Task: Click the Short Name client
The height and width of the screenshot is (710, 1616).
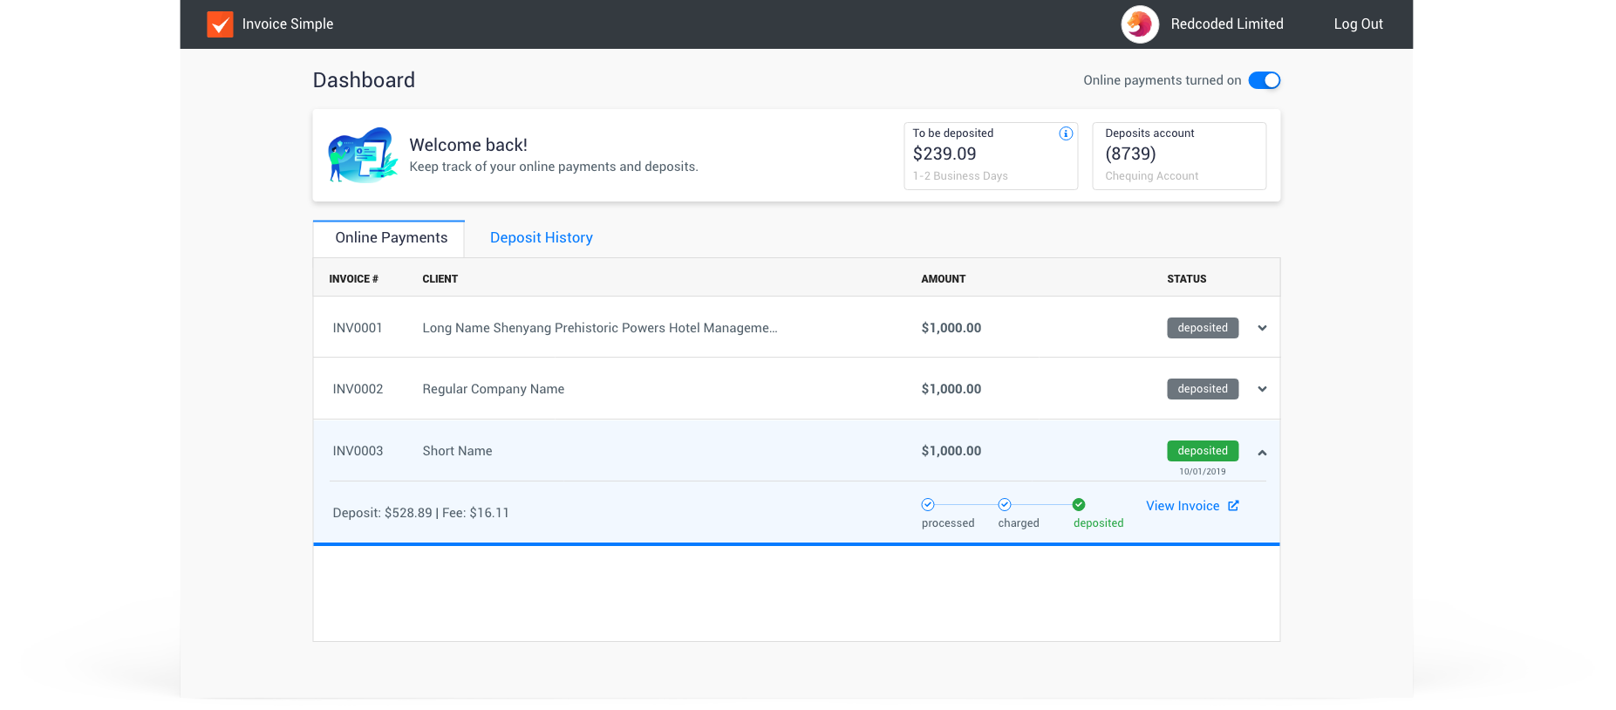Action: (457, 451)
